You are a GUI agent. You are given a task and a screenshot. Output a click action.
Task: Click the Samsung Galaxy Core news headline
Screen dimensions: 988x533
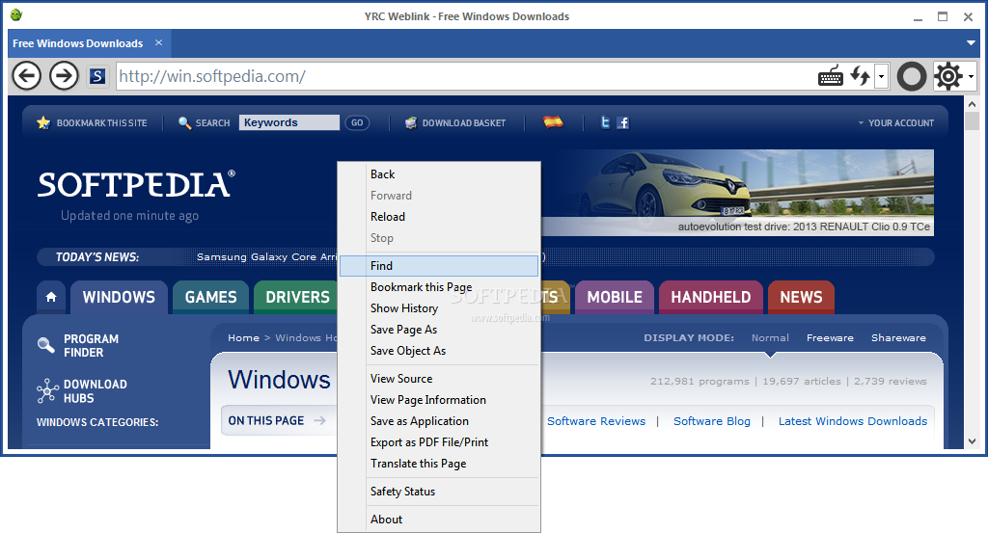[267, 256]
